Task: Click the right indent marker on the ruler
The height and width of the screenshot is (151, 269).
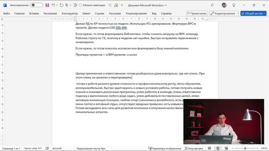Action: coord(206,20)
